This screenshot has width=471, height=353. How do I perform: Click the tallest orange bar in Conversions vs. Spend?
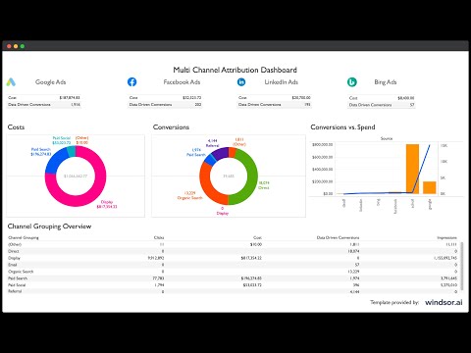coord(412,169)
